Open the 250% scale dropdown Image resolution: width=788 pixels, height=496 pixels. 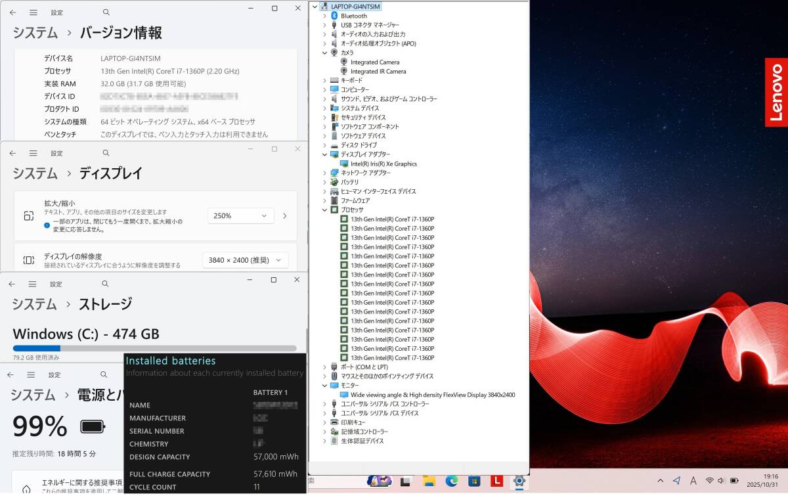[x=241, y=215]
